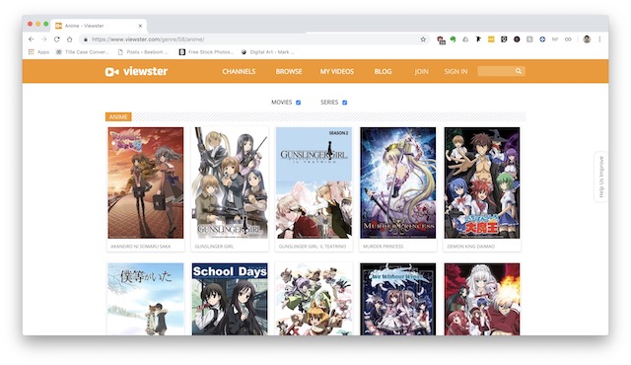The height and width of the screenshot is (365, 631).
Task: Navigate back with arrow icon
Action: [x=31, y=39]
